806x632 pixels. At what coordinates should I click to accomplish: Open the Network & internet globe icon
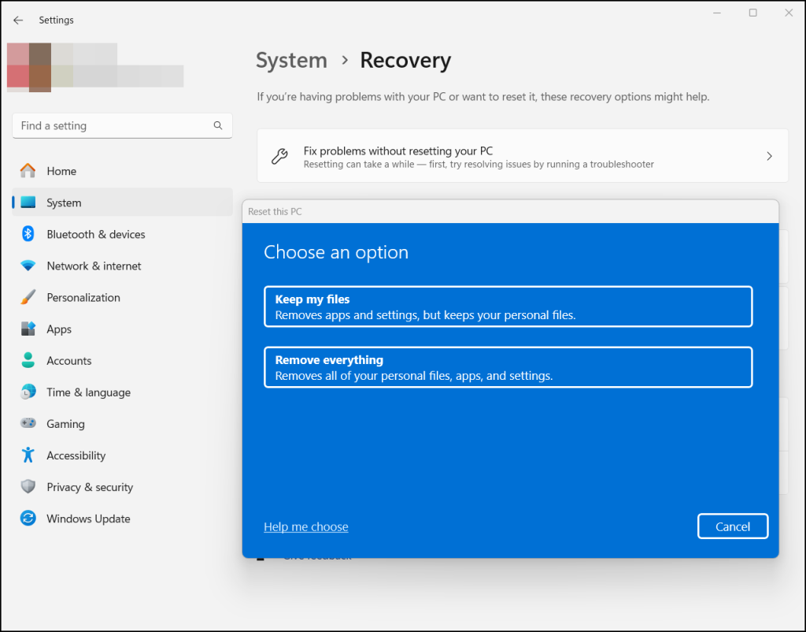click(27, 266)
